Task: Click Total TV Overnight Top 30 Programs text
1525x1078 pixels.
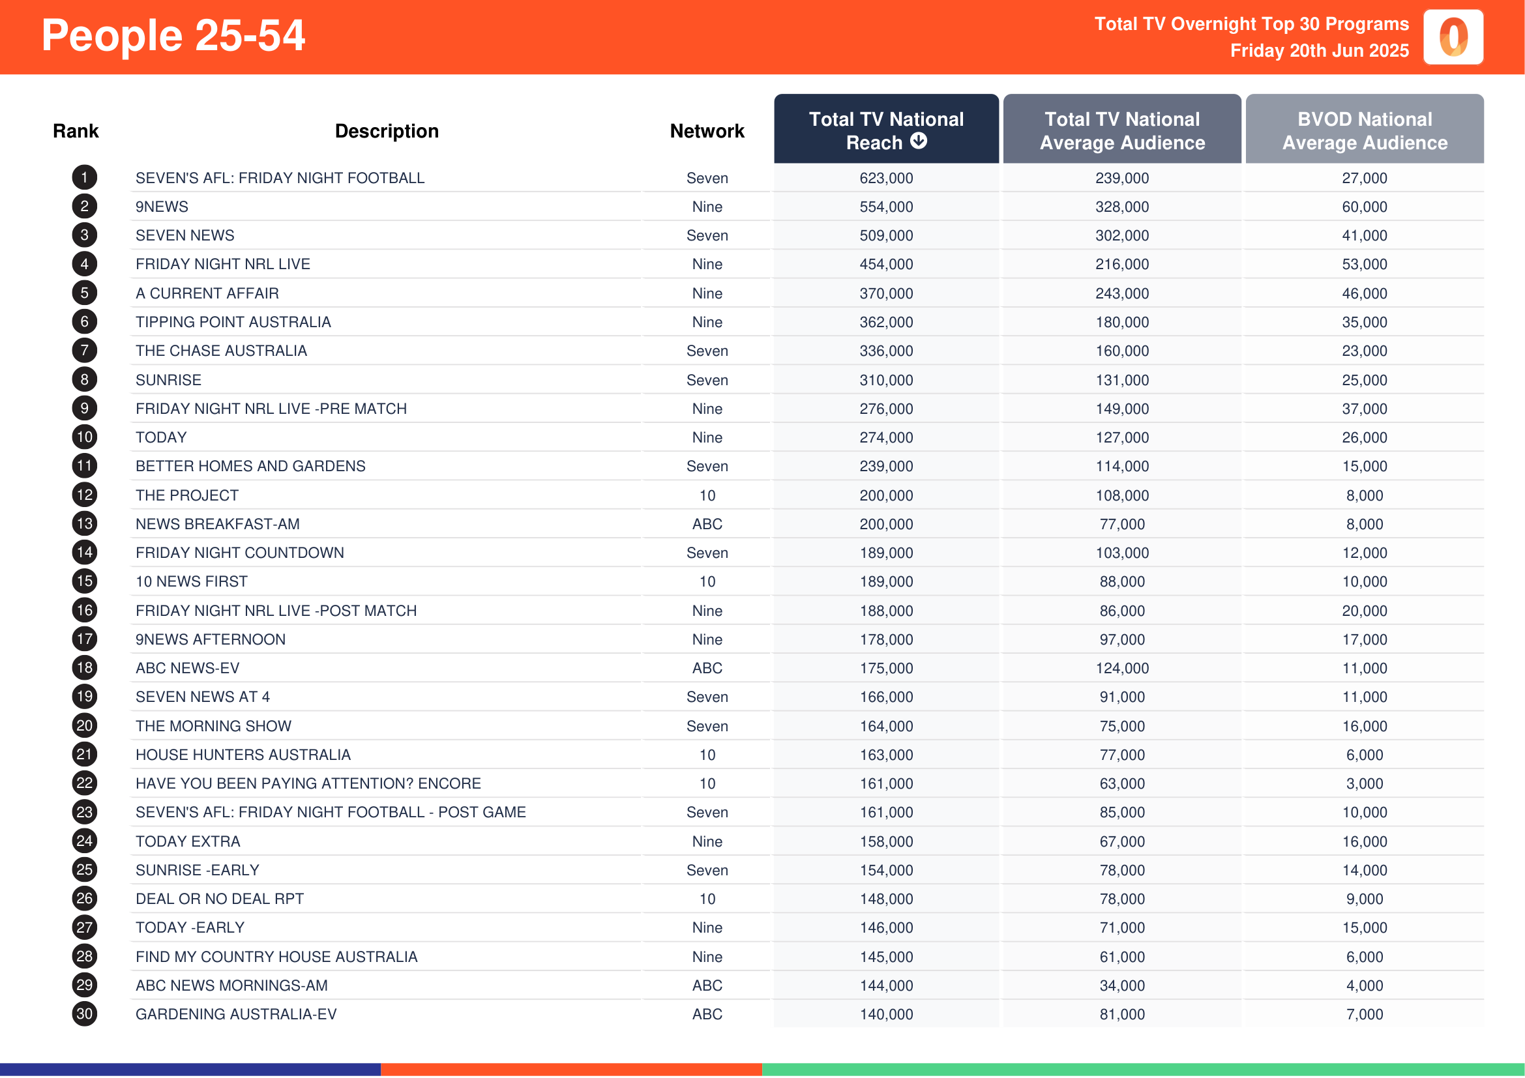Action: click(x=1251, y=24)
